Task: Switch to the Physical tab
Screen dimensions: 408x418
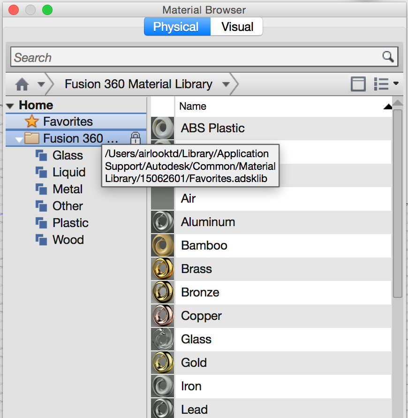Action: click(177, 27)
